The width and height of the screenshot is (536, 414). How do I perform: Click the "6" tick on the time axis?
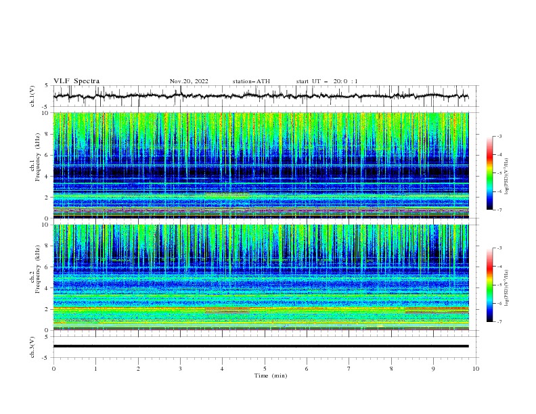click(x=307, y=369)
